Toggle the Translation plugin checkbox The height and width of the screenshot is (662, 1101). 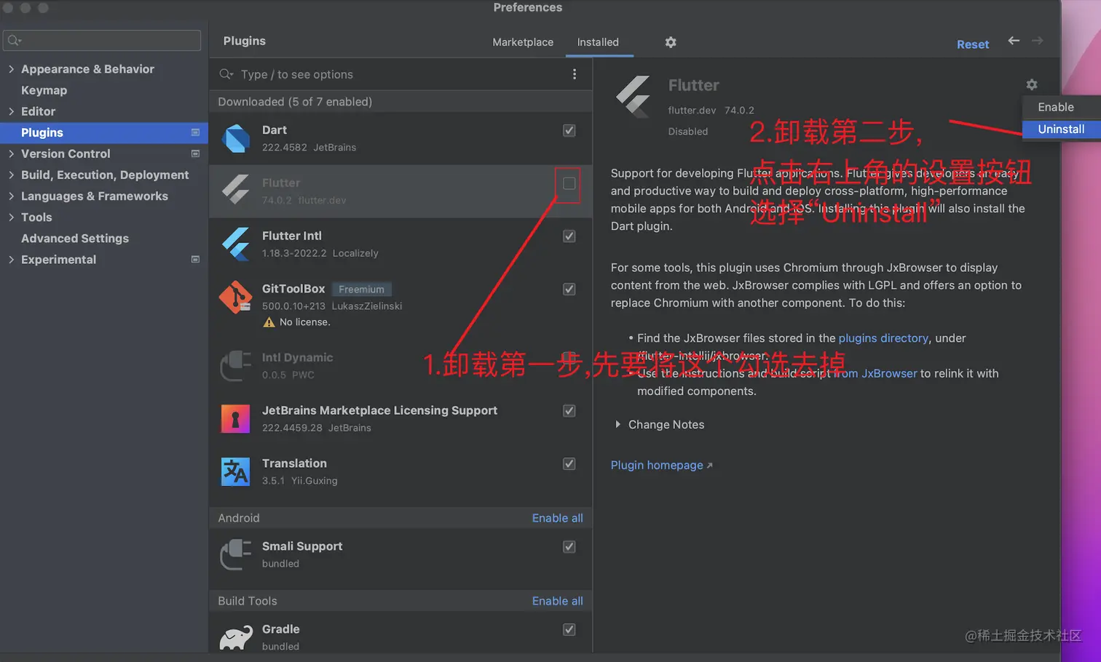tap(569, 463)
